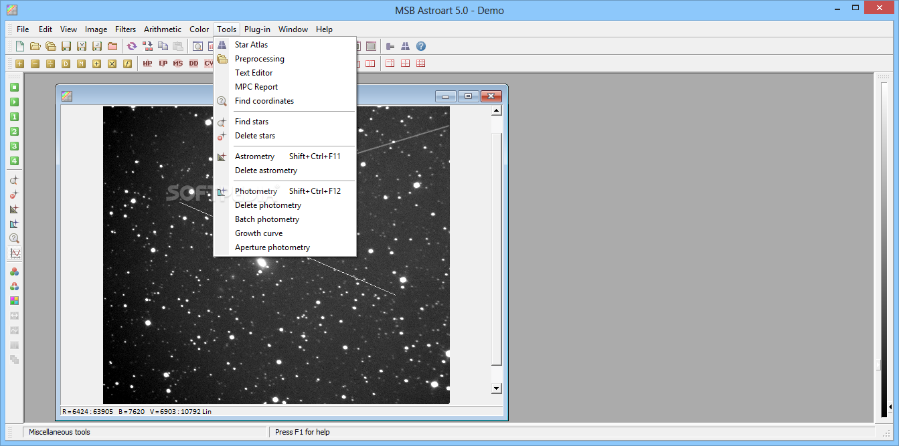Click the divide arithmetic icon
This screenshot has height=446, width=899.
coord(50,64)
